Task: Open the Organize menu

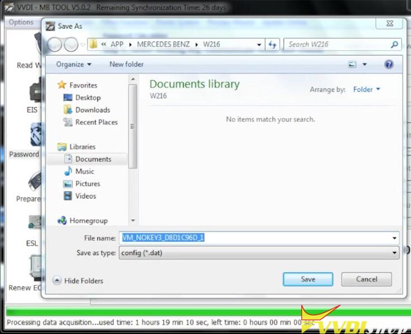Action: pyautogui.click(x=73, y=64)
